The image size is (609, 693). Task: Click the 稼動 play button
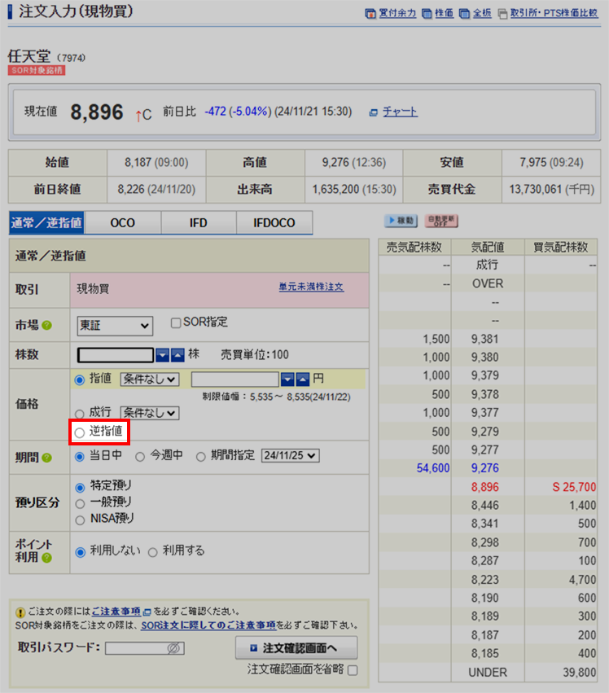tap(401, 221)
